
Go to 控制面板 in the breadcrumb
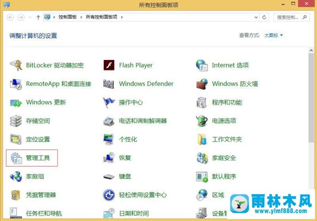point(67,17)
